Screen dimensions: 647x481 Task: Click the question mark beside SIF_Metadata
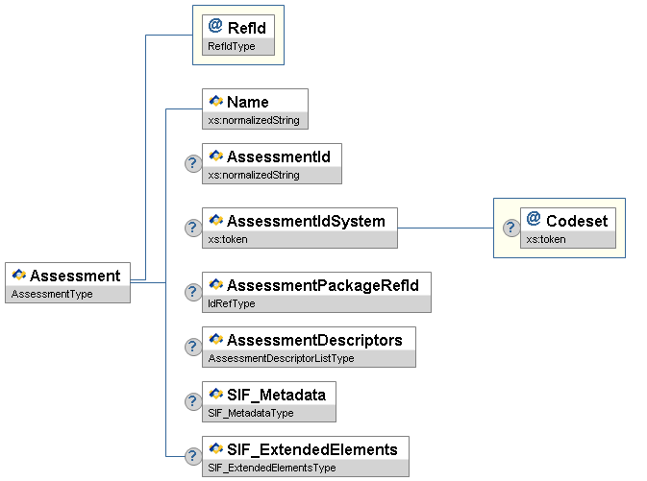[x=192, y=401]
